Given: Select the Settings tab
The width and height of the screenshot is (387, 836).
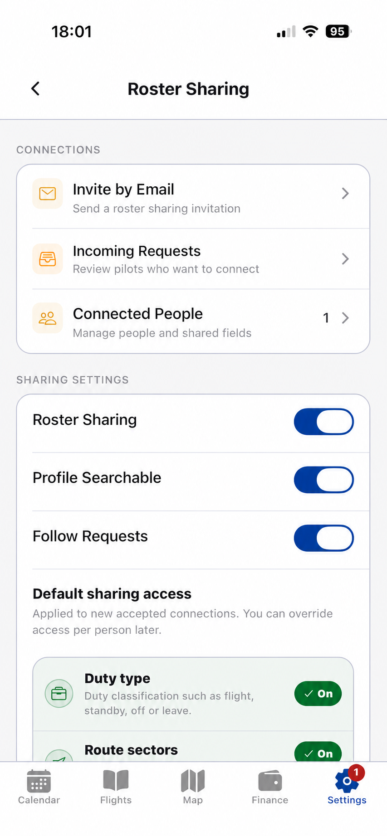Looking at the screenshot, I should click(347, 786).
